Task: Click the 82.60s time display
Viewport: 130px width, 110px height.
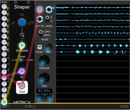Action: tap(44, 91)
